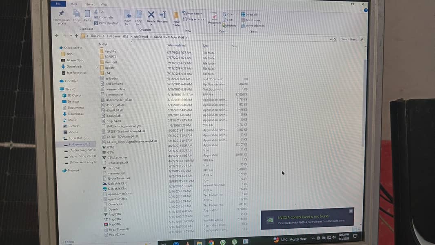
Task: Switch to the Home ribbon tab
Action: (73, 4)
